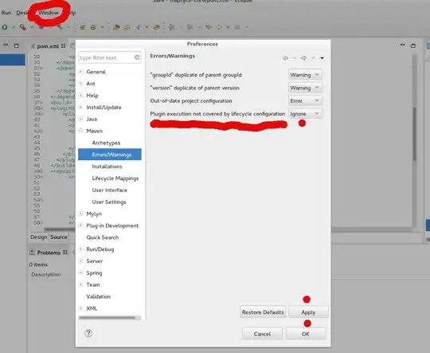The image size is (430, 353).
Task: Select Errors/Warnings under Maven
Action: (110, 155)
